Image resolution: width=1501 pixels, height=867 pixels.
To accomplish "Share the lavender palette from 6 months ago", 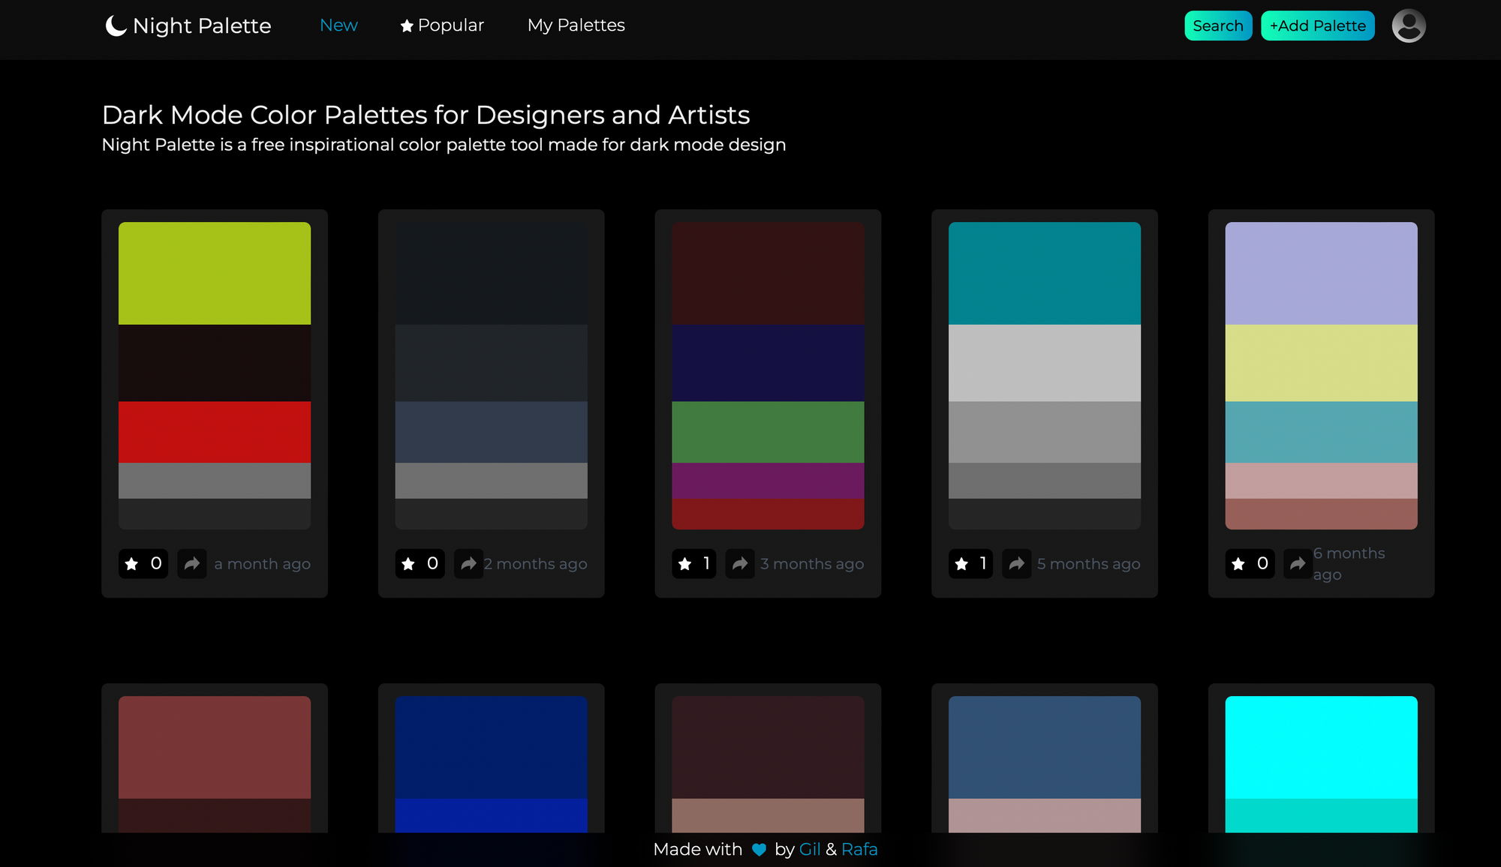I will (1297, 563).
